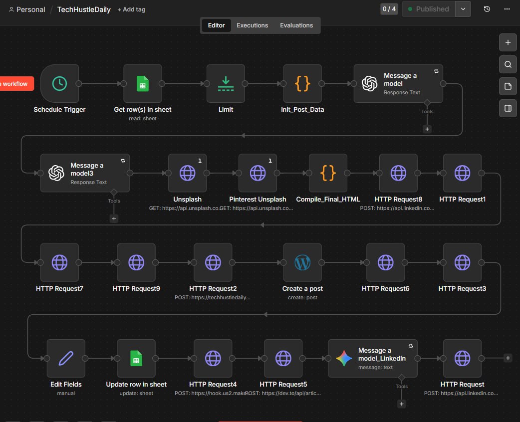Screen dimensions: 520x422
Task: Select the HTTP Request2 node
Action: tap(213, 262)
